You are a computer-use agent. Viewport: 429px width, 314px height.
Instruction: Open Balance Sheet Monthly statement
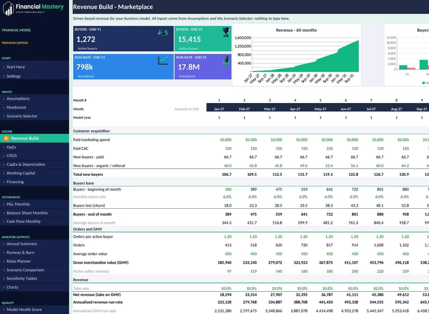click(35, 213)
